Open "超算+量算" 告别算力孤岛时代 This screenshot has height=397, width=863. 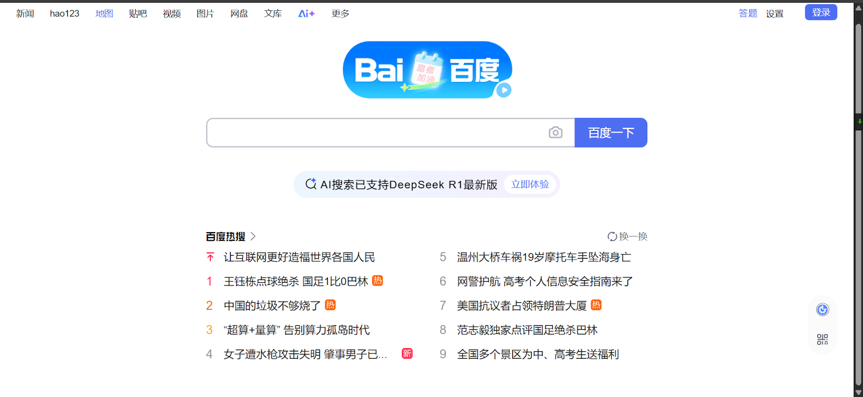[297, 330]
